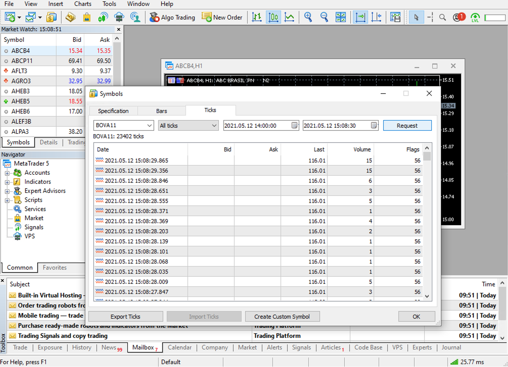
Task: Close the Market Watch panel
Action: click(x=119, y=29)
